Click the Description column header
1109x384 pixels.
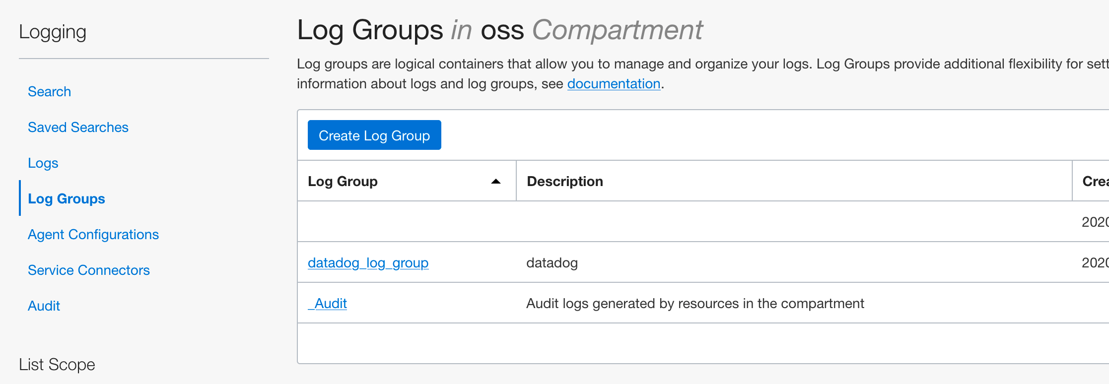[565, 182]
